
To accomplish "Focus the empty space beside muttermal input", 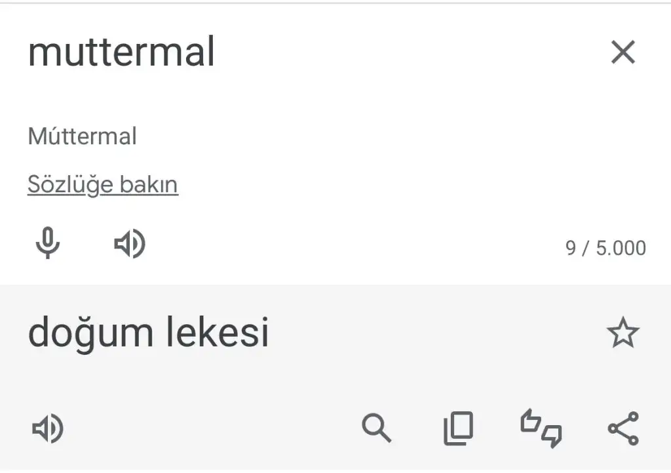I will click(x=406, y=52).
